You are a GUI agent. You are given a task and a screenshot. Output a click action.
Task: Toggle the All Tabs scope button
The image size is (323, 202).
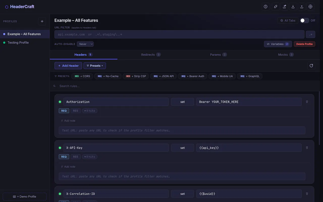288,20
